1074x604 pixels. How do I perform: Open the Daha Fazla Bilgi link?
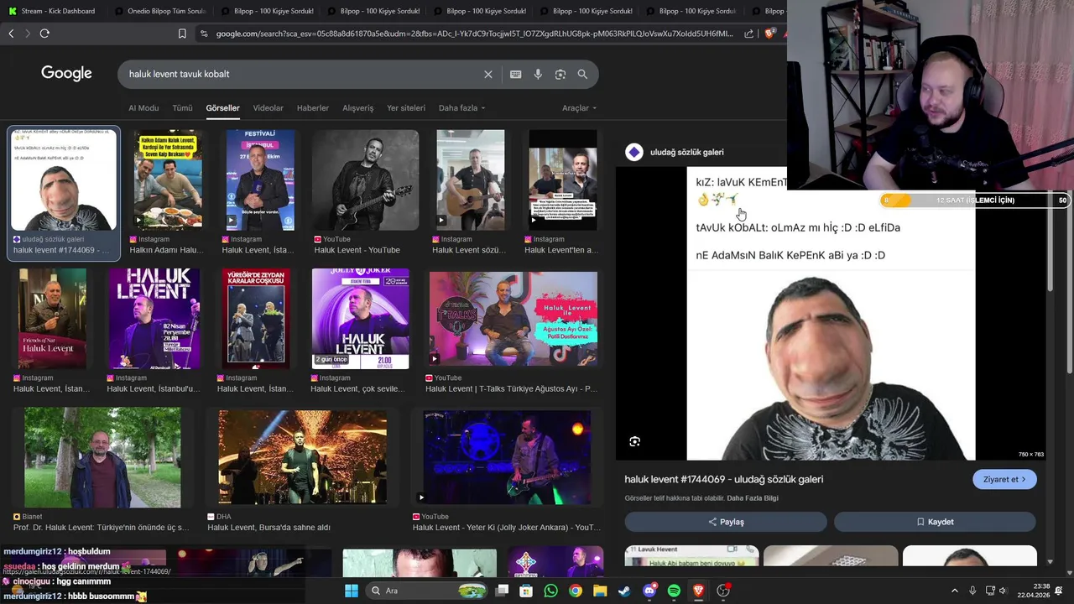click(753, 498)
